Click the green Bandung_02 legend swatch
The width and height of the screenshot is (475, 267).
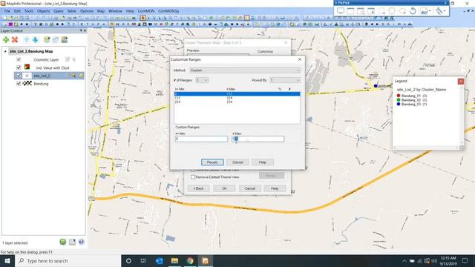click(399, 100)
